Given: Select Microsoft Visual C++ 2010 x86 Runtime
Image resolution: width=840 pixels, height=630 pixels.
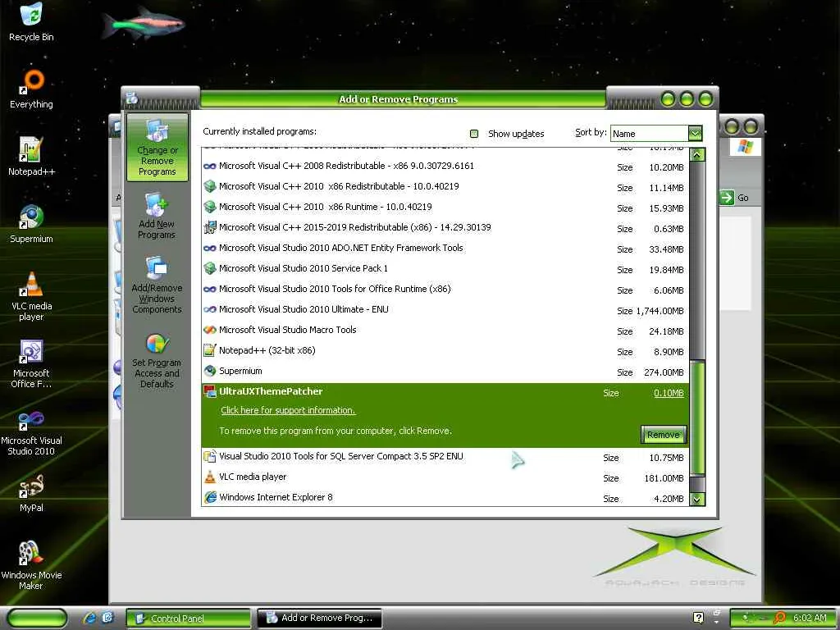Looking at the screenshot, I should point(445,207).
